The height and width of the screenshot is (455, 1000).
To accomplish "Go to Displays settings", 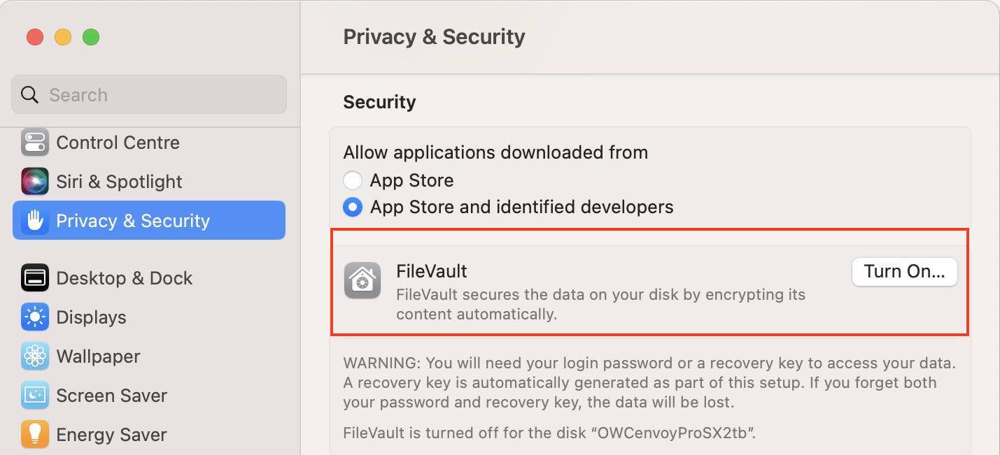I will (x=91, y=317).
